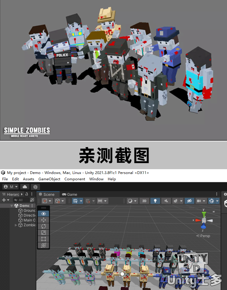Open the account M dropdown
The height and width of the screenshot is (290, 227).
click(x=11, y=187)
